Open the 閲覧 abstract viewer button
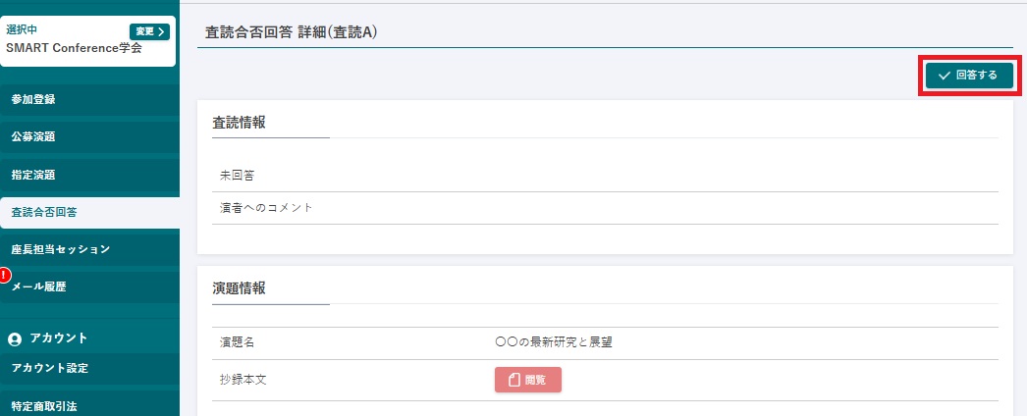Viewport: 1027px width, 416px height. [x=528, y=380]
